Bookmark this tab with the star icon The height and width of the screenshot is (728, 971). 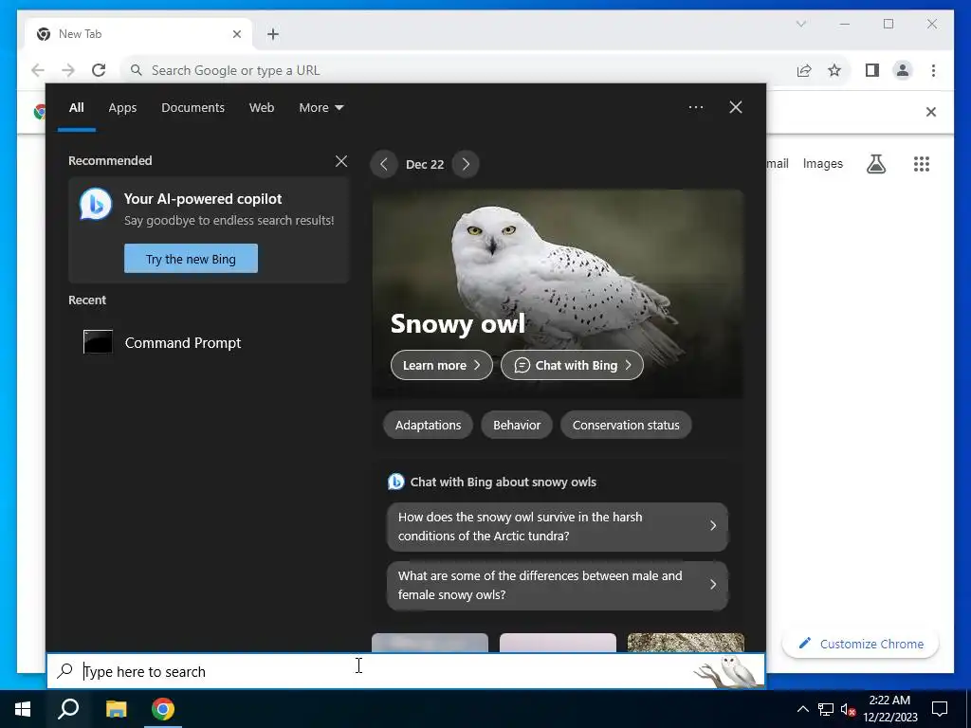(834, 70)
